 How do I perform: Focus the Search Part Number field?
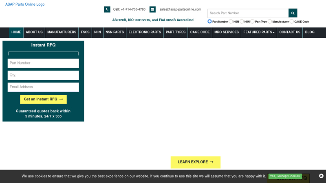[x=248, y=13]
